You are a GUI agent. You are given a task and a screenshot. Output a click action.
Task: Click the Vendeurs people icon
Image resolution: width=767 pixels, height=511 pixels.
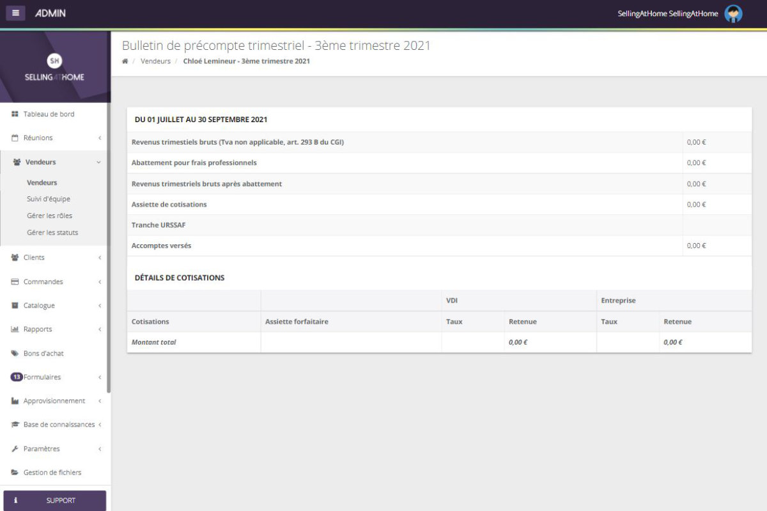[x=17, y=162]
